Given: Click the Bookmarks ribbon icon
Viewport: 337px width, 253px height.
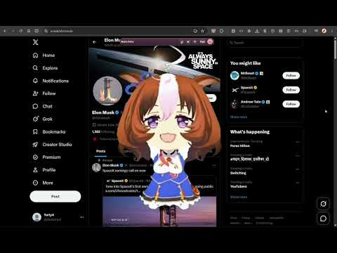Looking at the screenshot, I should [35, 131].
